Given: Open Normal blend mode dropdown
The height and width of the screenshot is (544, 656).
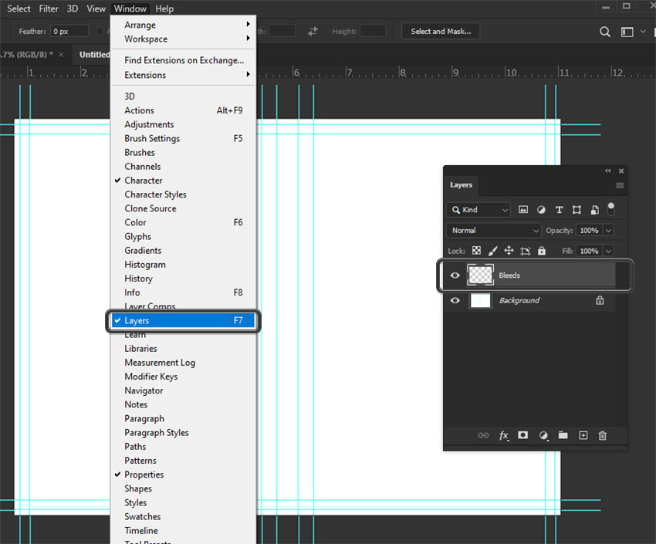Looking at the screenshot, I should point(494,231).
